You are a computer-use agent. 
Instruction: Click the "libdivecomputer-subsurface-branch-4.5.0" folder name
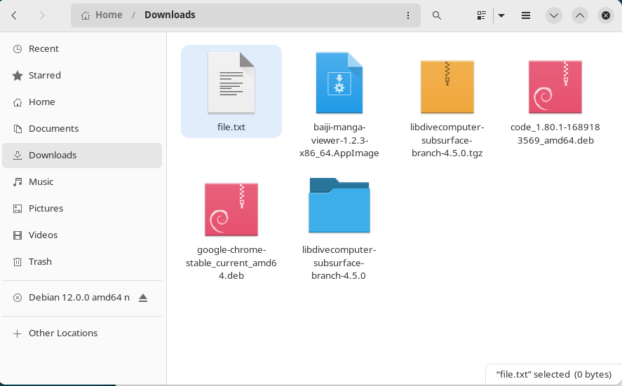click(339, 263)
